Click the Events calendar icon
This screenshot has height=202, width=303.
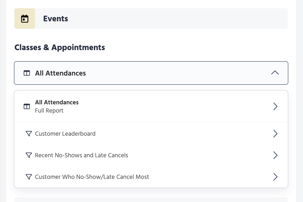pos(25,19)
